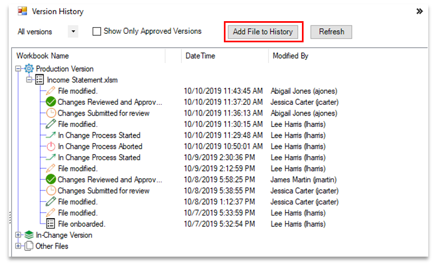Click pencil icon modified 5:33:59 PM
Image resolution: width=438 pixels, height=268 pixels.
pos(50,213)
